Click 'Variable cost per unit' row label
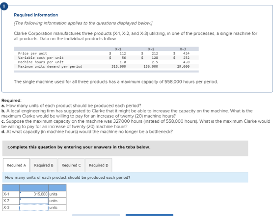 click(41, 58)
